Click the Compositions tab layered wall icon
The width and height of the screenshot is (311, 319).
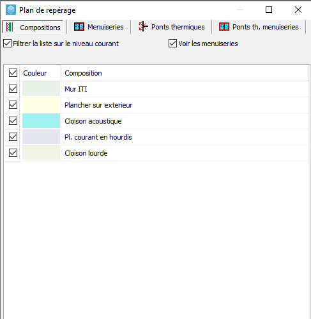point(10,27)
